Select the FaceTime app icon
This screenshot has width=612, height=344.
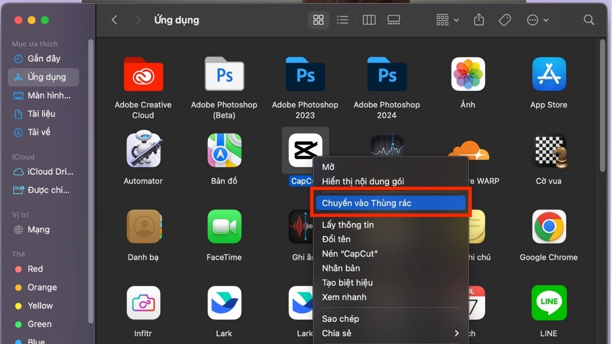[224, 226]
